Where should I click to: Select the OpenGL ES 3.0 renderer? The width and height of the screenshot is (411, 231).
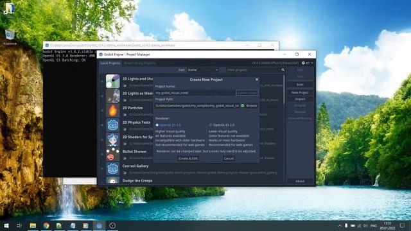click(x=168, y=125)
